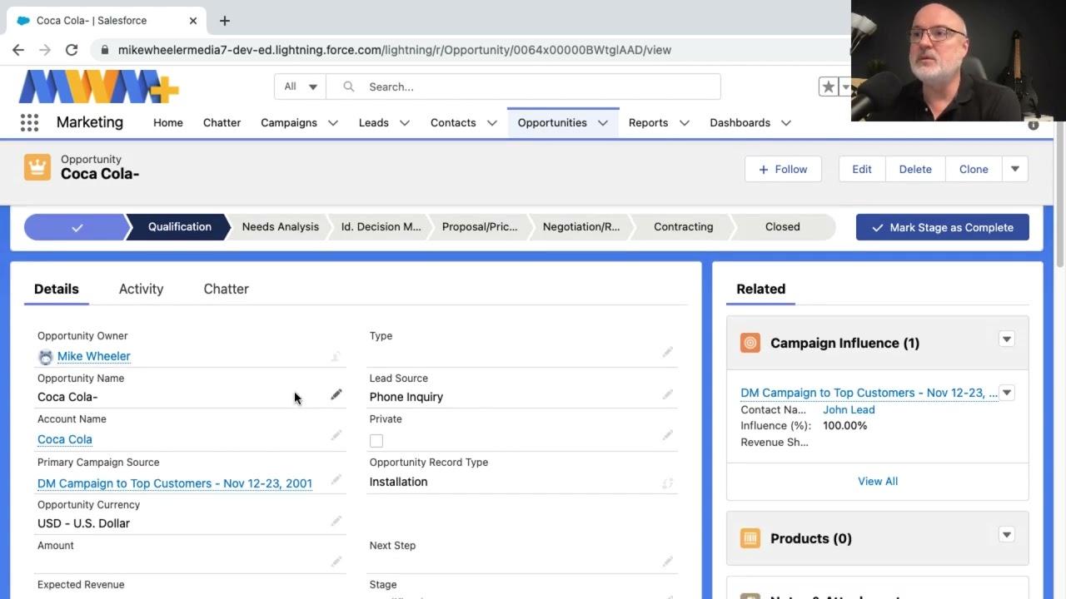
Task: Click the favorites star icon
Action: click(828, 87)
